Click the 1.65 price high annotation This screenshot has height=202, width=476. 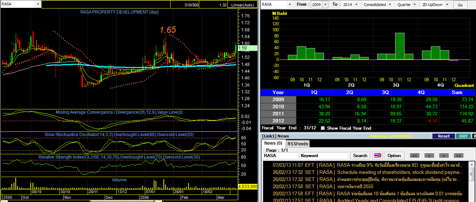(x=168, y=30)
